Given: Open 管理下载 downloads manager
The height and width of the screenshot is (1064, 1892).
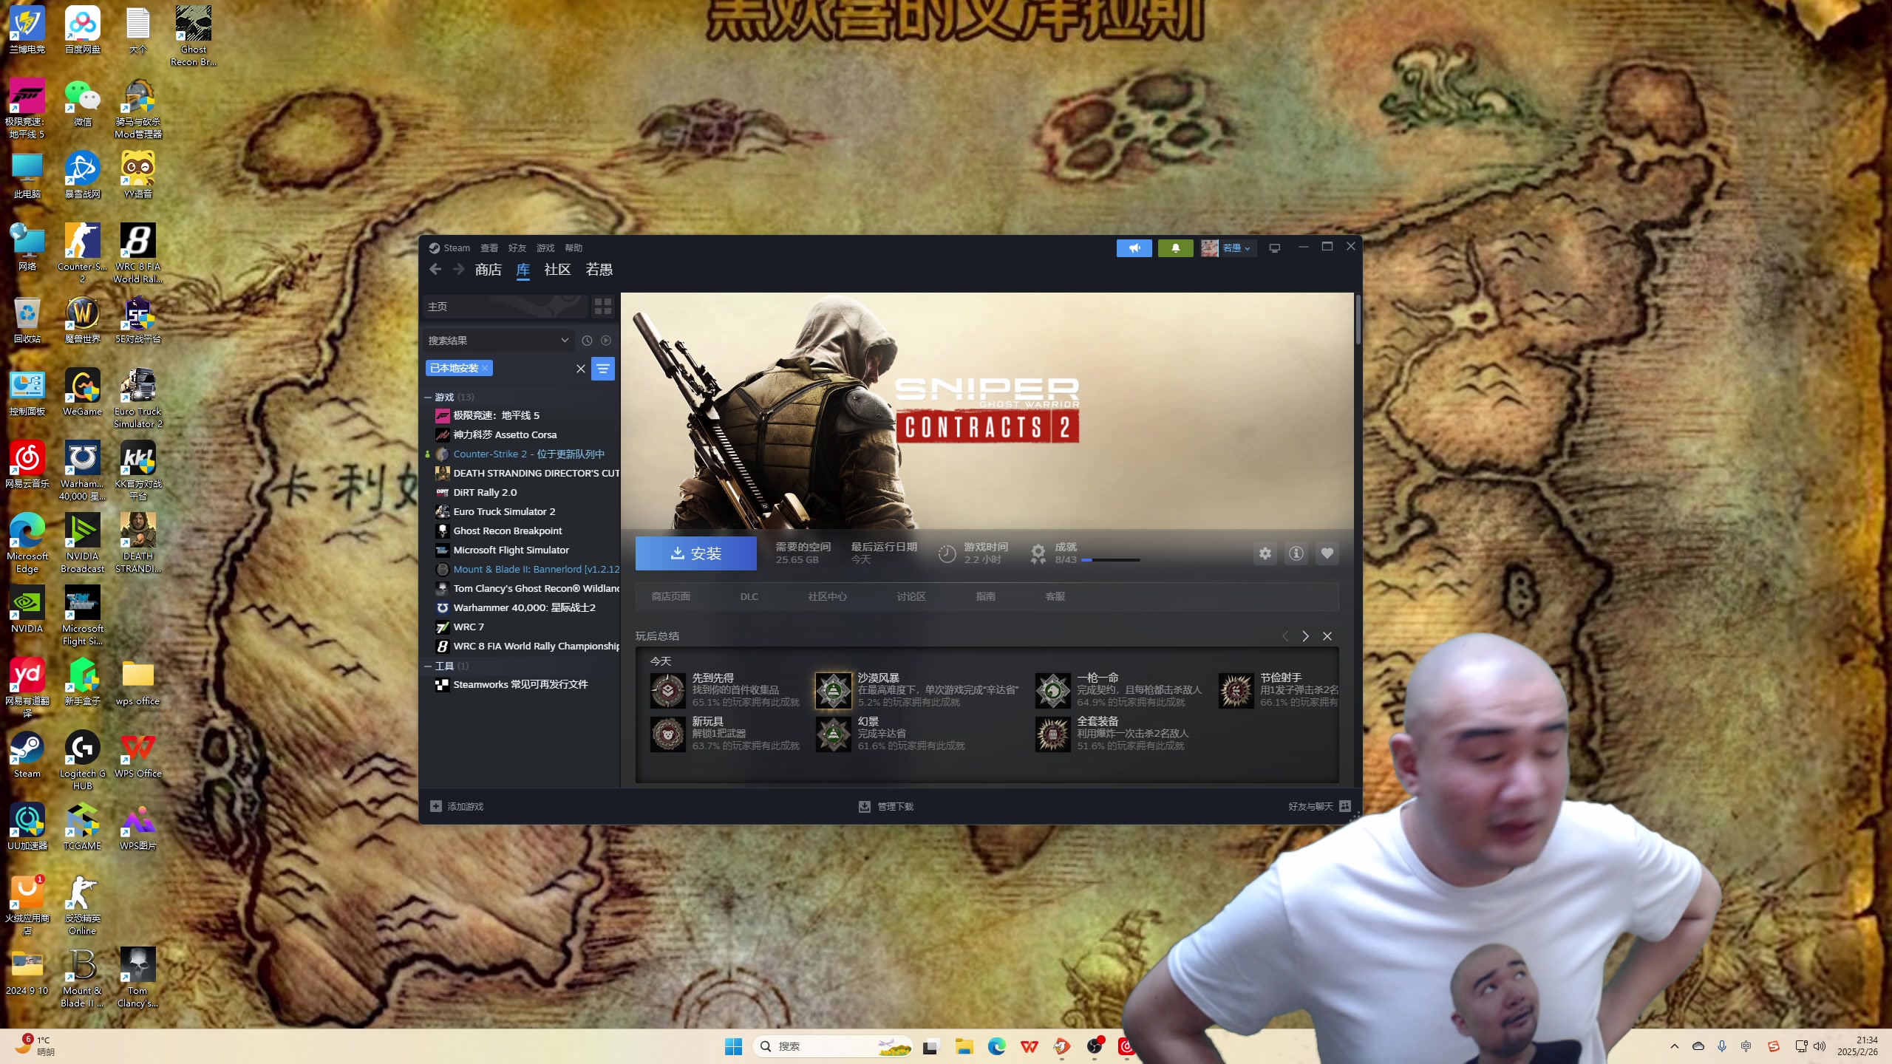Looking at the screenshot, I should point(886,807).
